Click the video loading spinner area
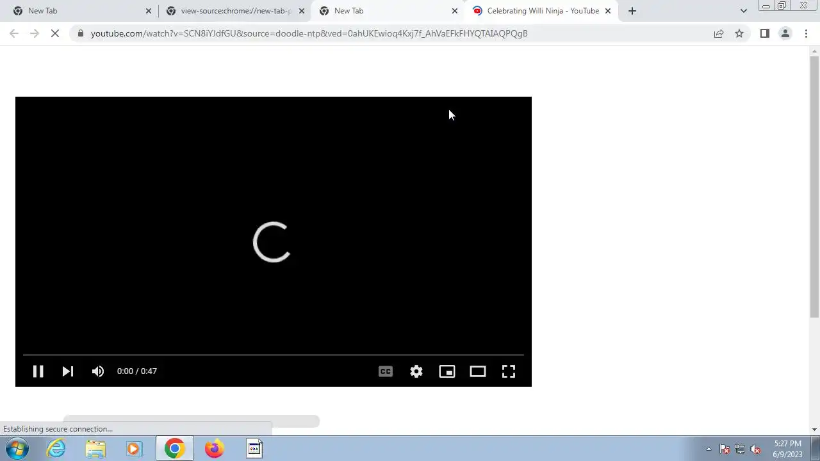Viewport: 820px width, 461px height. 272,242
